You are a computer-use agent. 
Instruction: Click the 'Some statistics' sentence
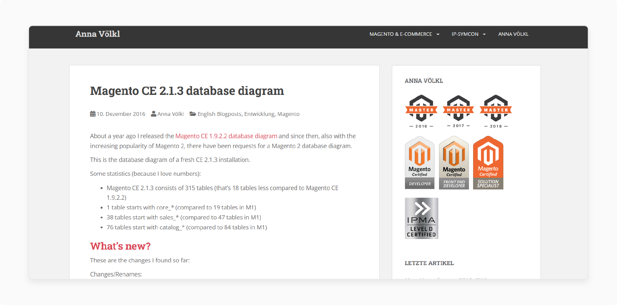point(145,174)
